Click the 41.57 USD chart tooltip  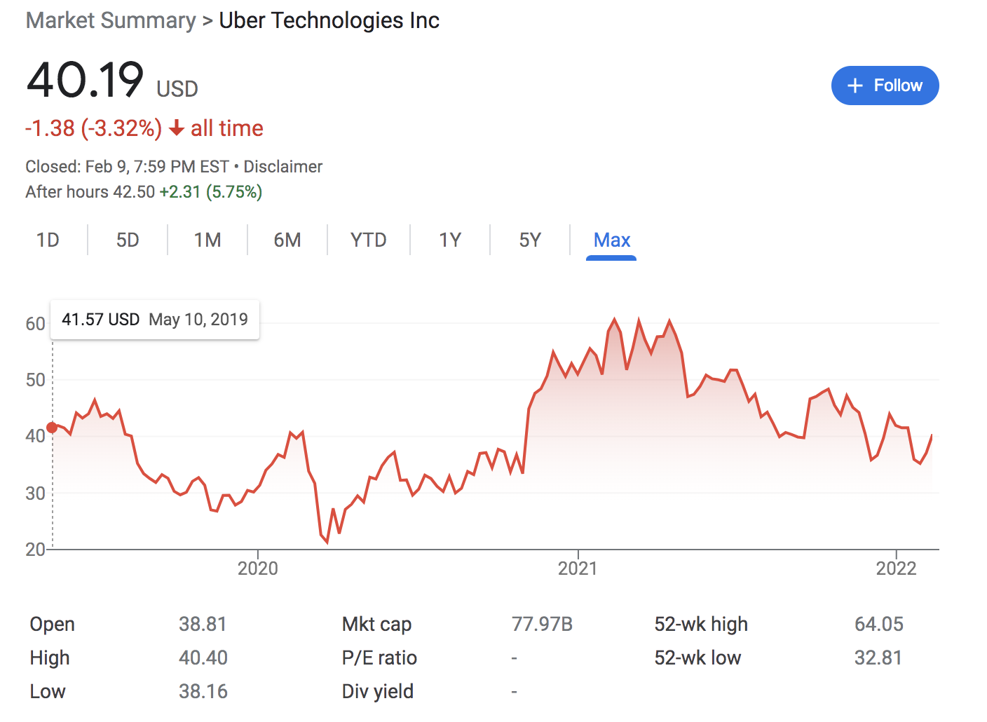point(155,320)
